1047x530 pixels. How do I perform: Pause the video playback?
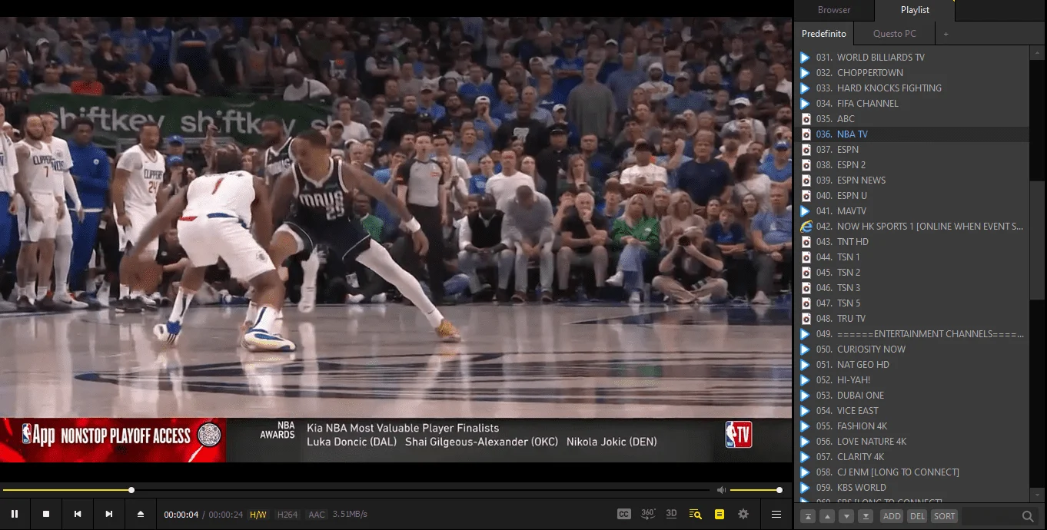point(15,514)
